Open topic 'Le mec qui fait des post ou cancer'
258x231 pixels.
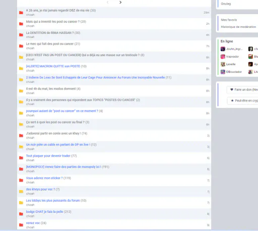pos(50,44)
